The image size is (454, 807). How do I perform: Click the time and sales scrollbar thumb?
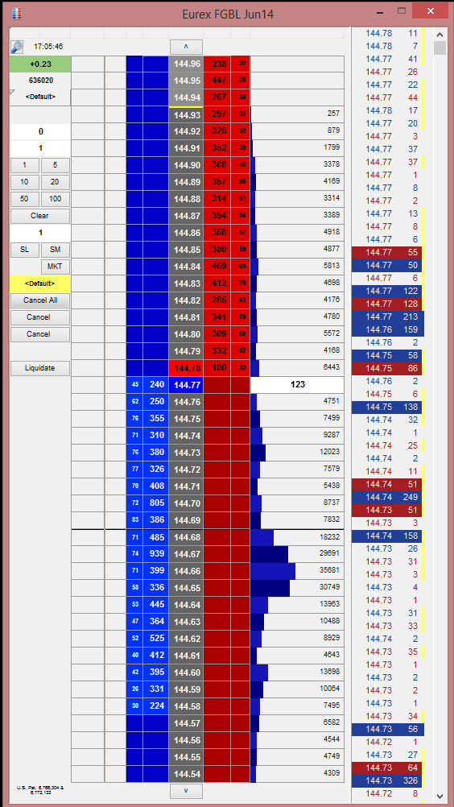[x=440, y=48]
